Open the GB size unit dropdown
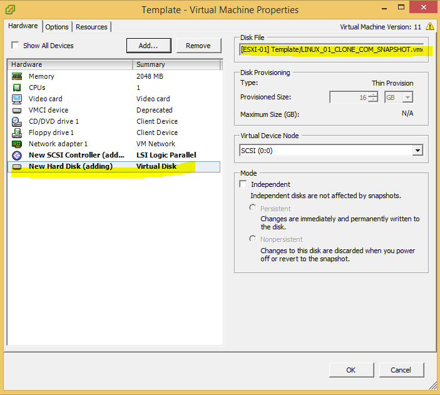 point(407,97)
